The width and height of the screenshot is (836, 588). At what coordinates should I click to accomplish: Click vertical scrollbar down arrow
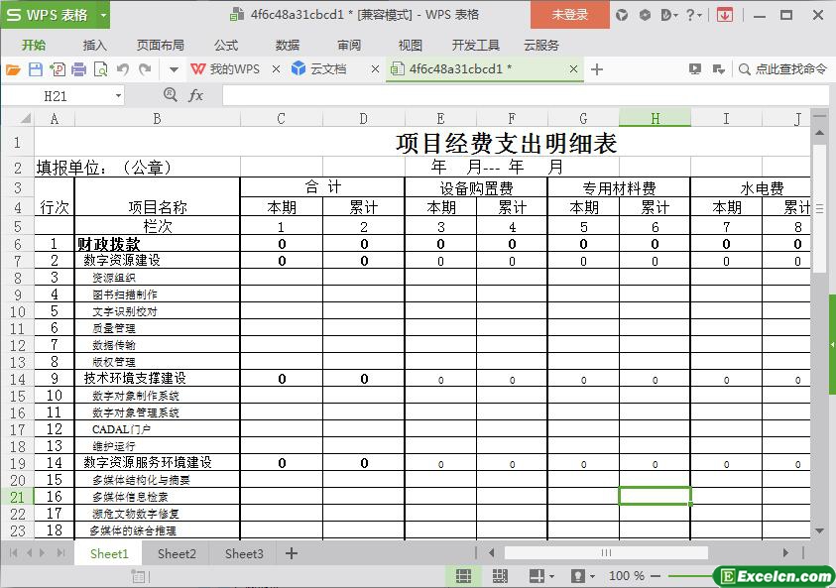pyautogui.click(x=819, y=530)
